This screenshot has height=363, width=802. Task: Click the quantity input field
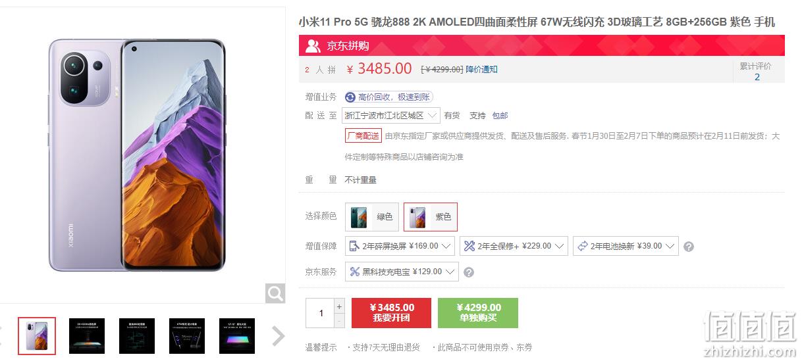click(321, 313)
